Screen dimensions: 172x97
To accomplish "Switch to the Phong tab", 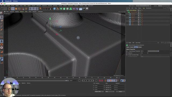I will click(140, 47).
